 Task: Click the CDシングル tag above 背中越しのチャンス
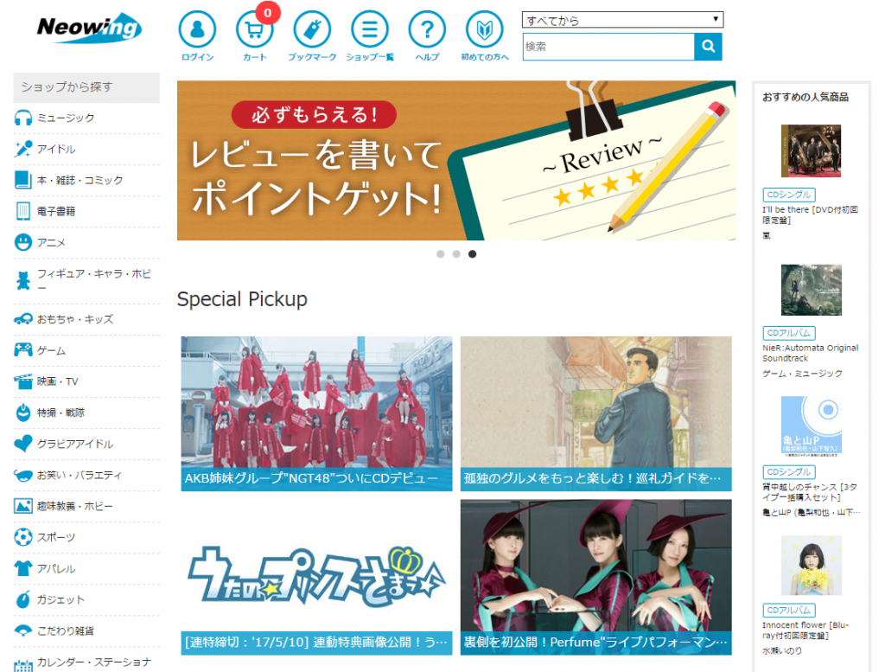[x=789, y=471]
